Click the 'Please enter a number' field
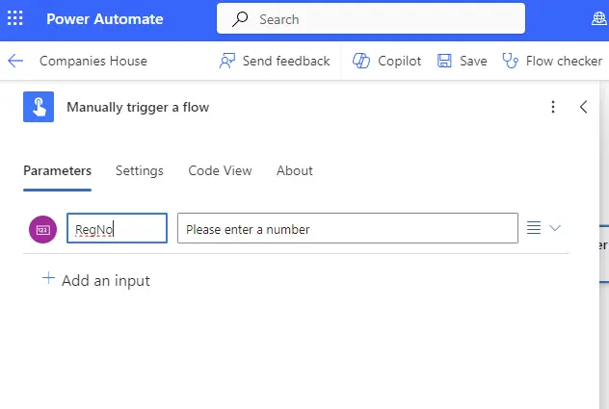Screen dimensions: 609x409 pos(348,228)
